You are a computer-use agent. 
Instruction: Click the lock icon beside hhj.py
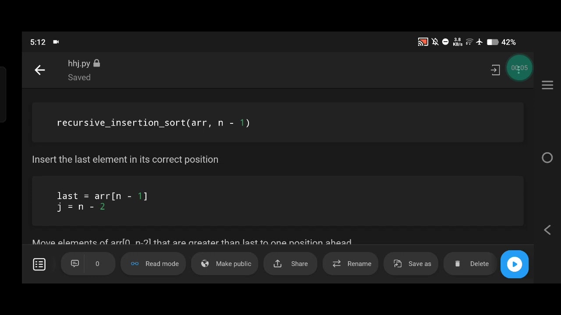97,63
